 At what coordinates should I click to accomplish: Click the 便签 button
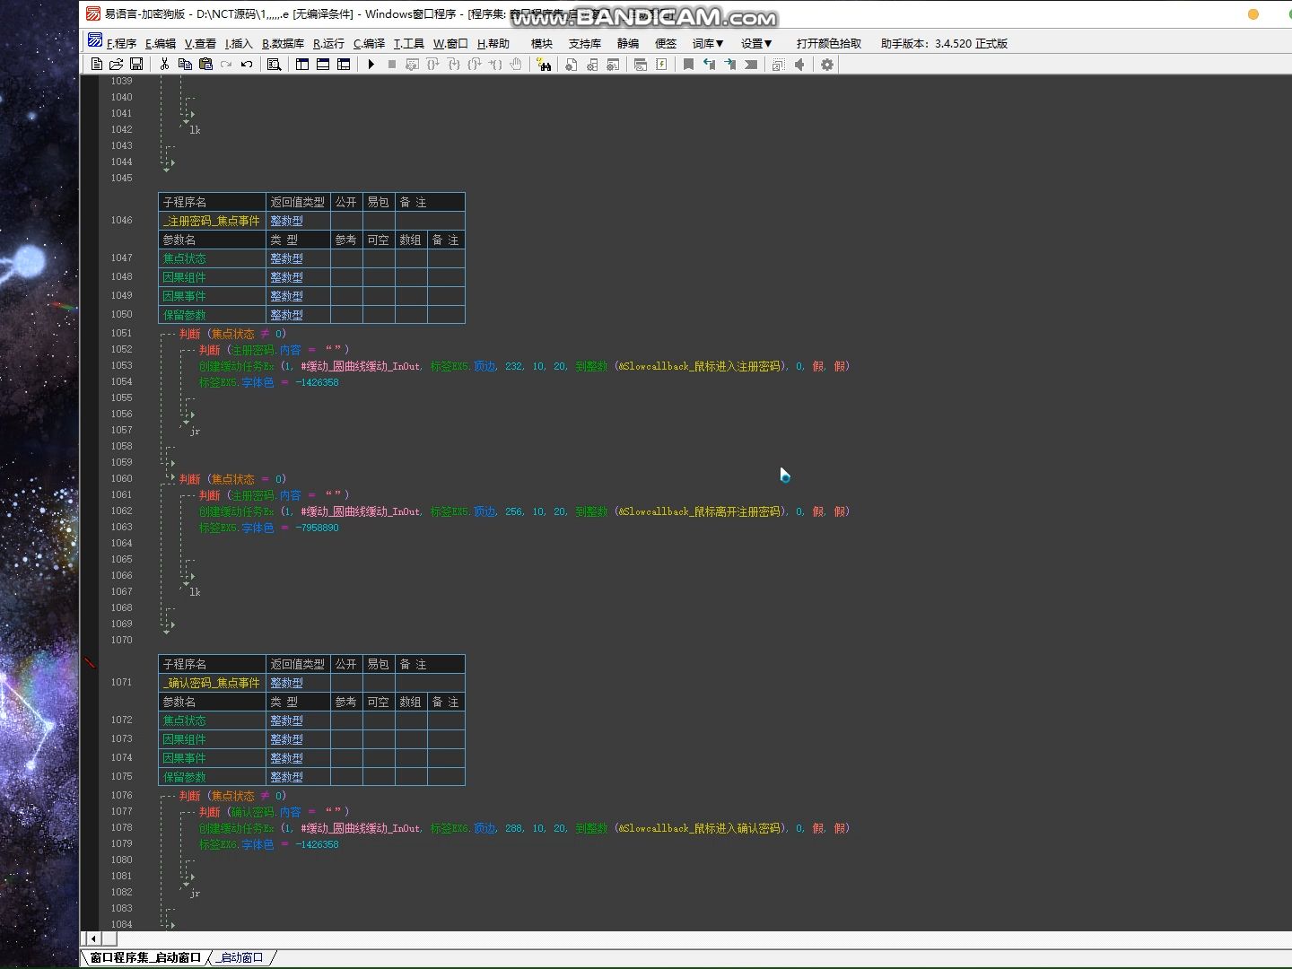coord(666,43)
